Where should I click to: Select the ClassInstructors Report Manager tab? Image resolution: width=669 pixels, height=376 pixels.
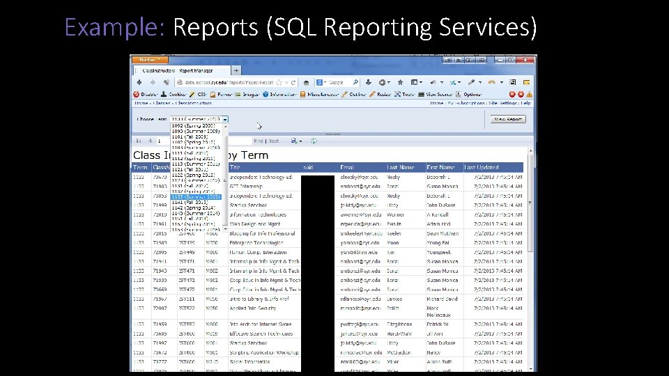pos(182,70)
